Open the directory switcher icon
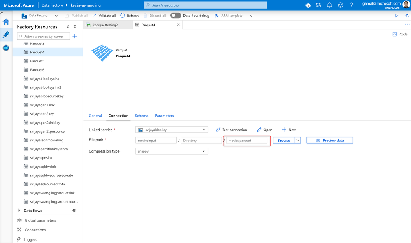 (x=318, y=5)
